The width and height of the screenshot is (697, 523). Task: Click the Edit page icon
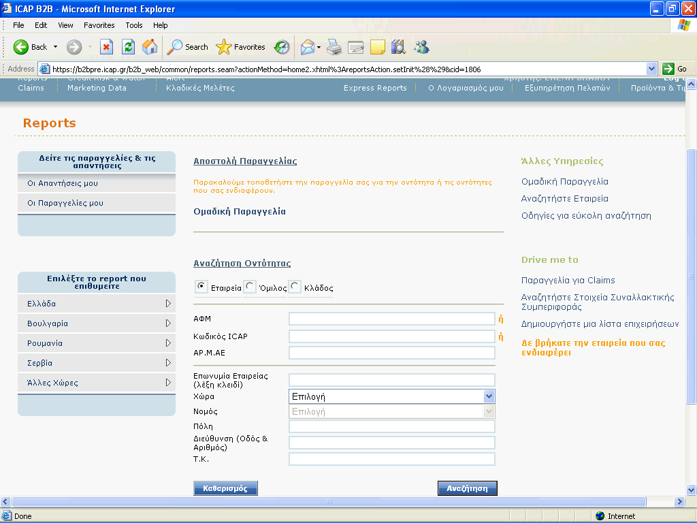355,47
